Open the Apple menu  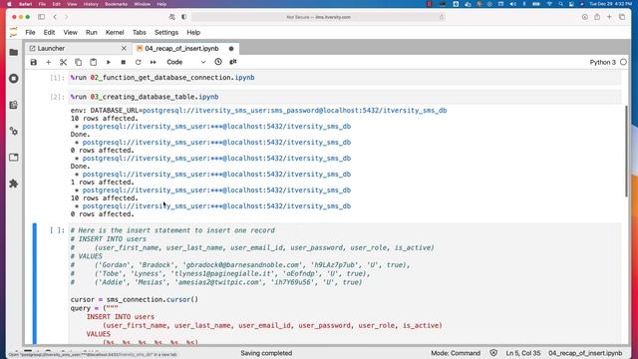pyautogui.click(x=9, y=4)
